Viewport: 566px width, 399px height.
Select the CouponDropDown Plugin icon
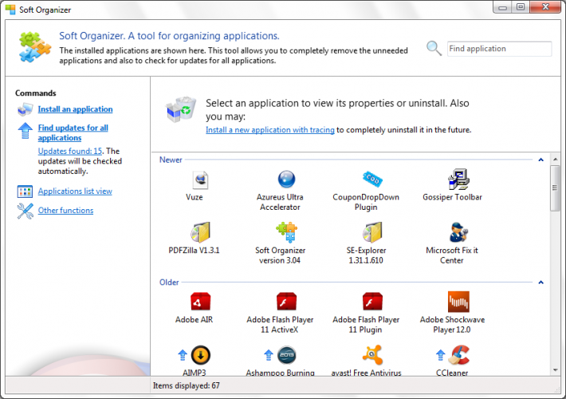pyautogui.click(x=372, y=179)
